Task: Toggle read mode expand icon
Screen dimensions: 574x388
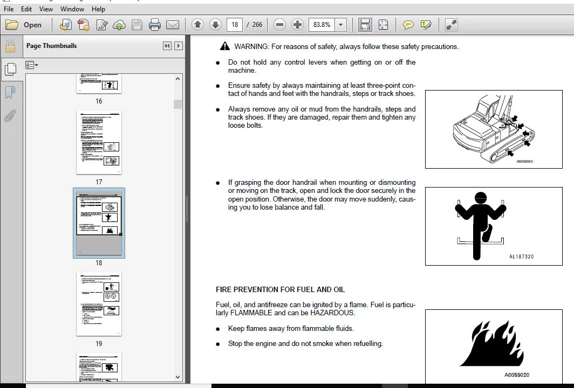Action: (x=451, y=25)
